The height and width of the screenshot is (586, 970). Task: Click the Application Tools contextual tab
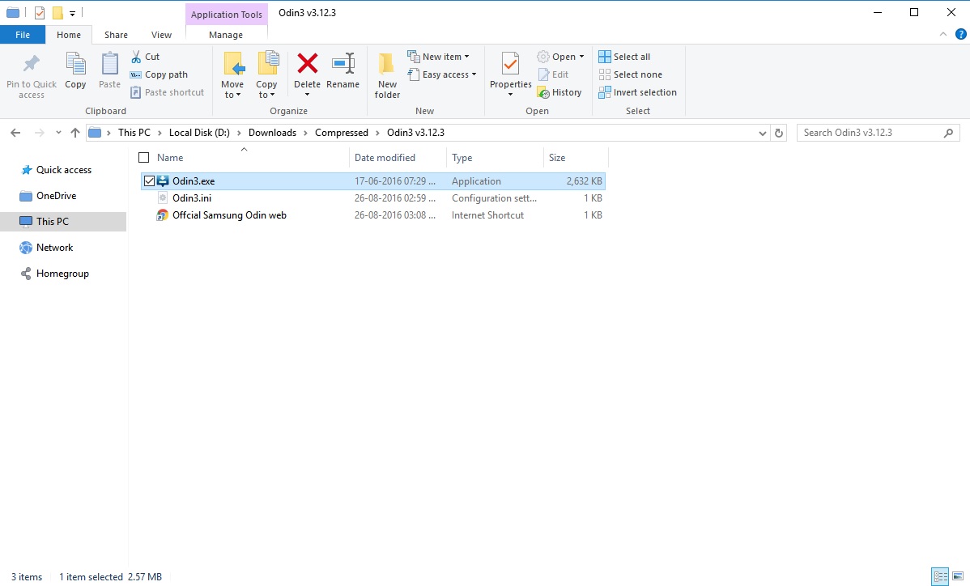coord(227,15)
